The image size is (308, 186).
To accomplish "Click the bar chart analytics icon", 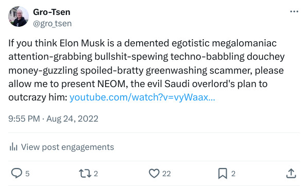I will pyautogui.click(x=13, y=147).
